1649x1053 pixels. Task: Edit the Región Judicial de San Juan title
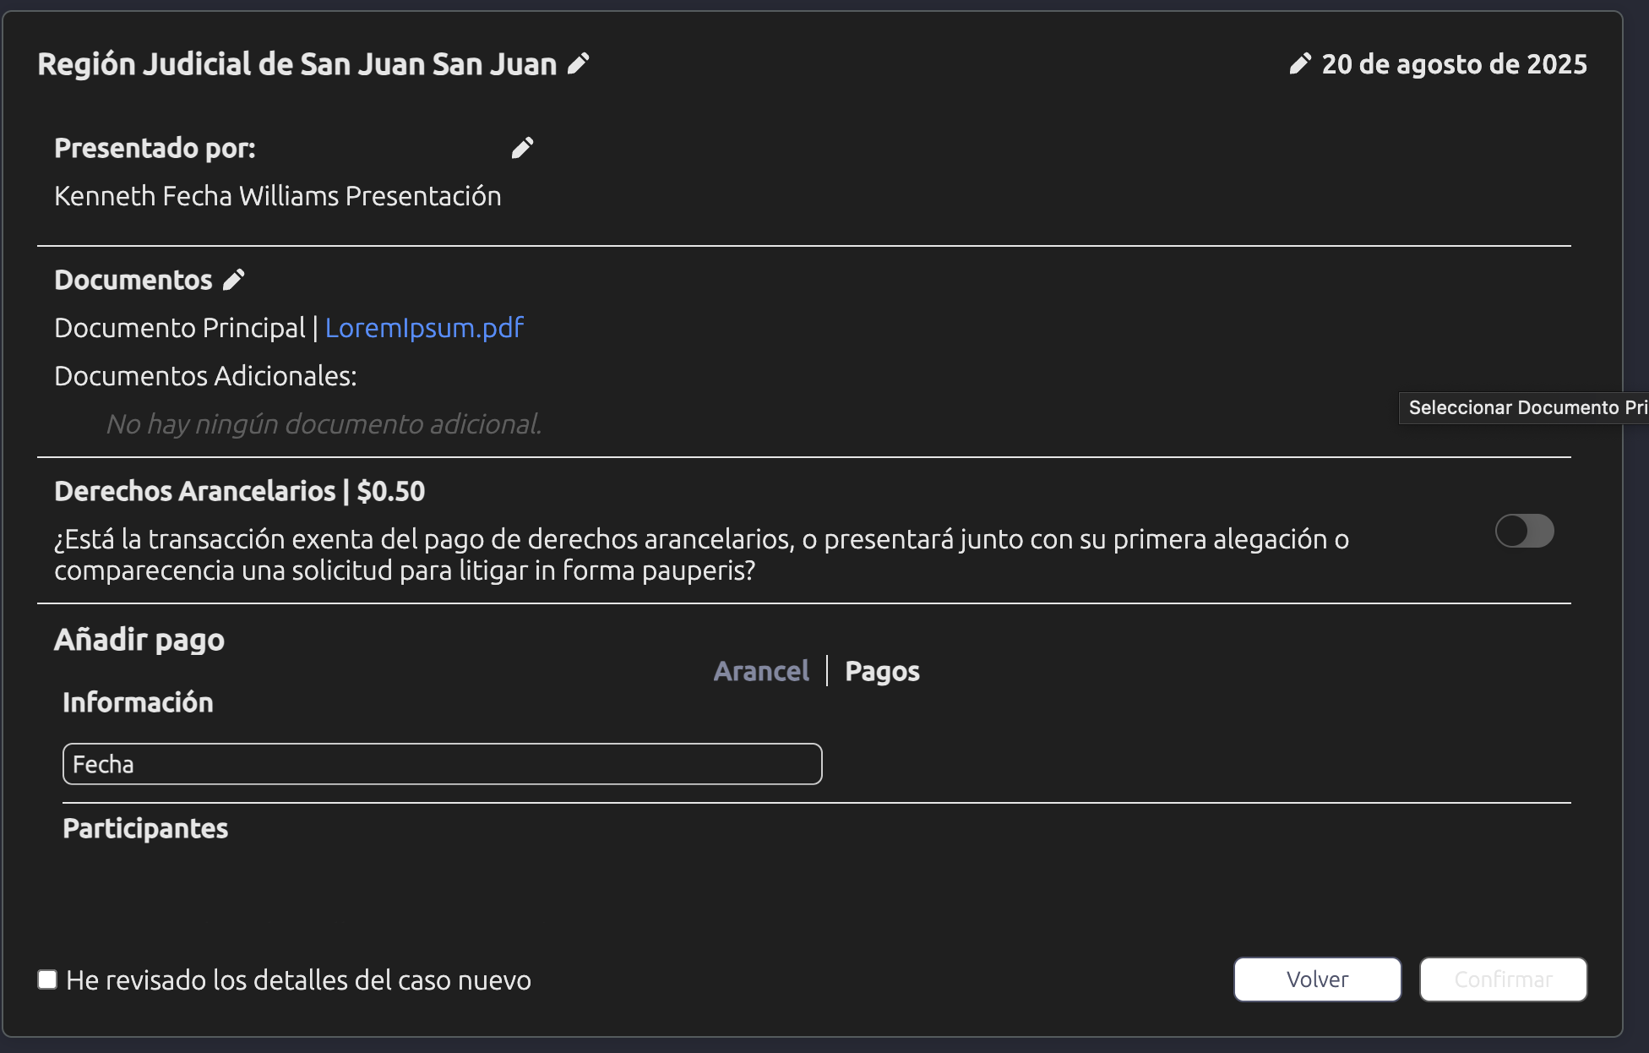pos(578,64)
